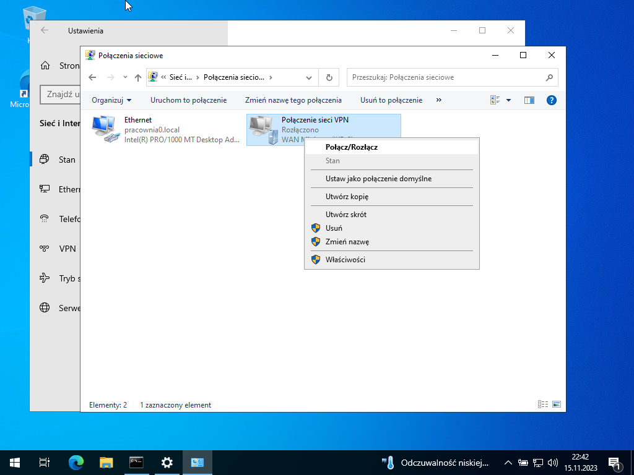
Task: Open the Organizuj dropdown menu
Action: point(111,100)
